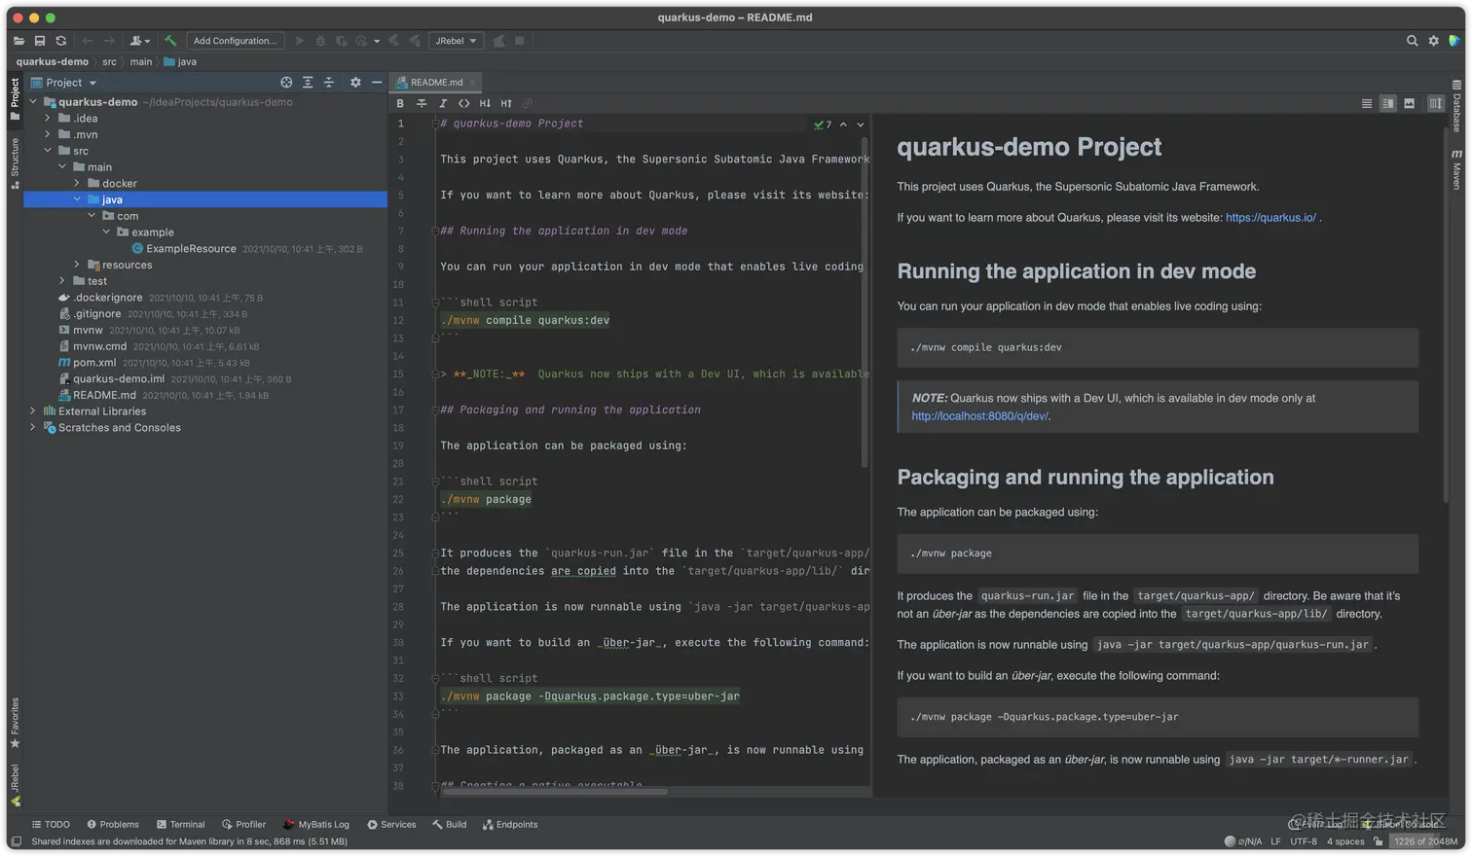
Task: Apply italic formatting in markdown toolbar
Action: (x=443, y=103)
